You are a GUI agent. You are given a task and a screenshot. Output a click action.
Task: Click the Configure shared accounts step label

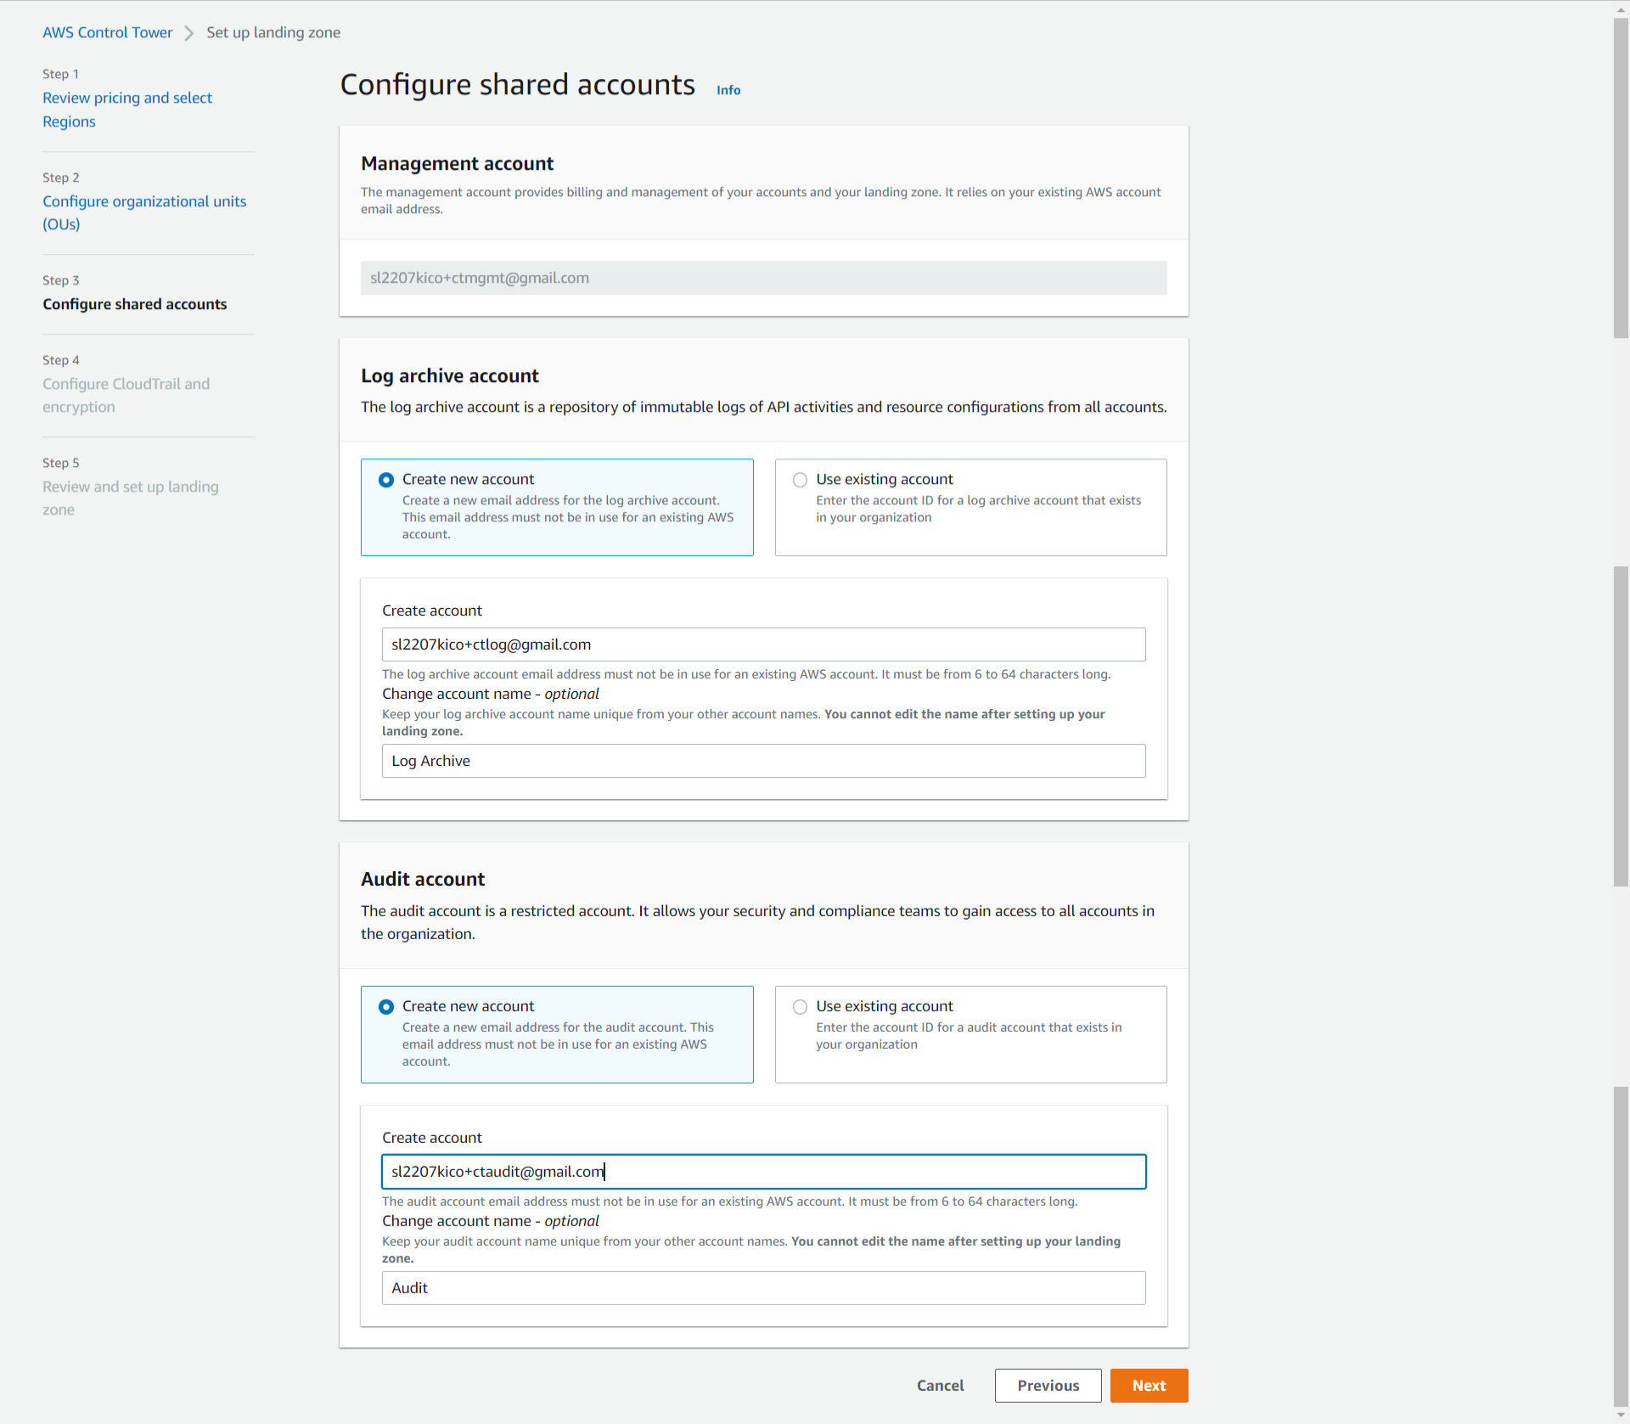pyautogui.click(x=135, y=304)
